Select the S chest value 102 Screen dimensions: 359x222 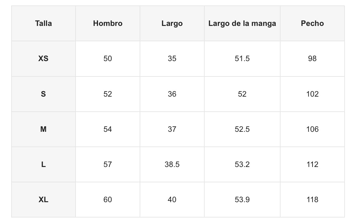tap(312, 94)
